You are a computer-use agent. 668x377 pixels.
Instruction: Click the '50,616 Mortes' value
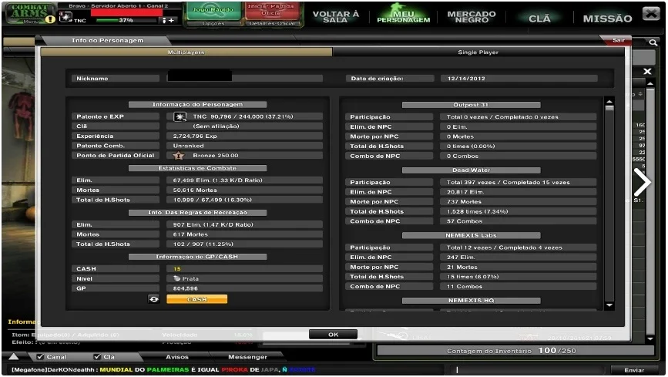pos(195,190)
